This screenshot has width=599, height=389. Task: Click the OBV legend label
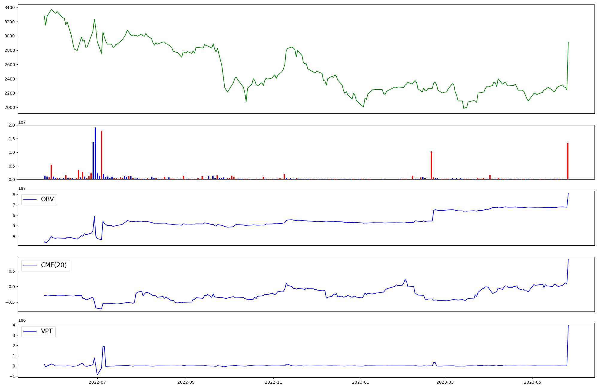point(47,199)
